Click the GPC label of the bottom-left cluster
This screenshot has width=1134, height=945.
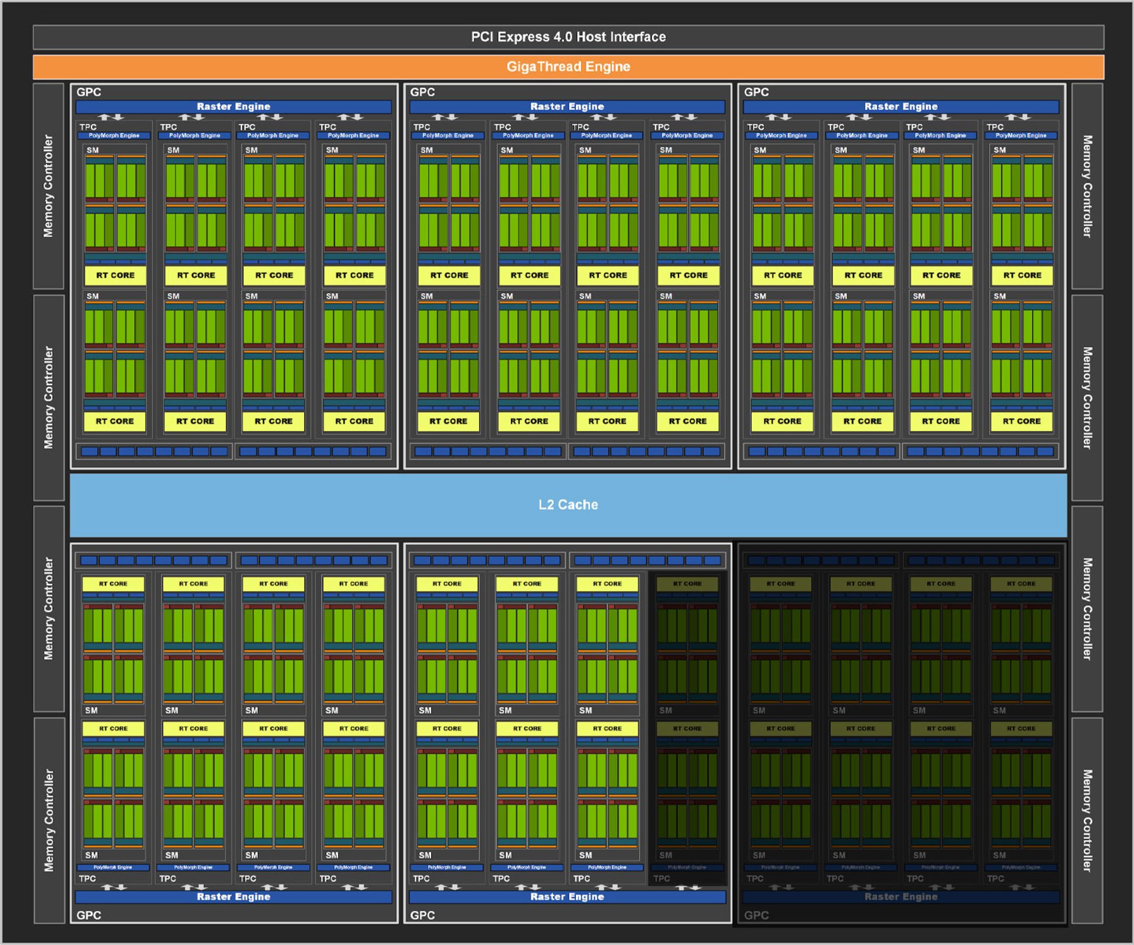coord(89,915)
